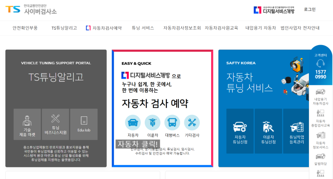Image resolution: width=333 pixels, height=179 pixels.
Task: Click 자동차 튜닝 서비스 heading
Action: (x=249, y=83)
